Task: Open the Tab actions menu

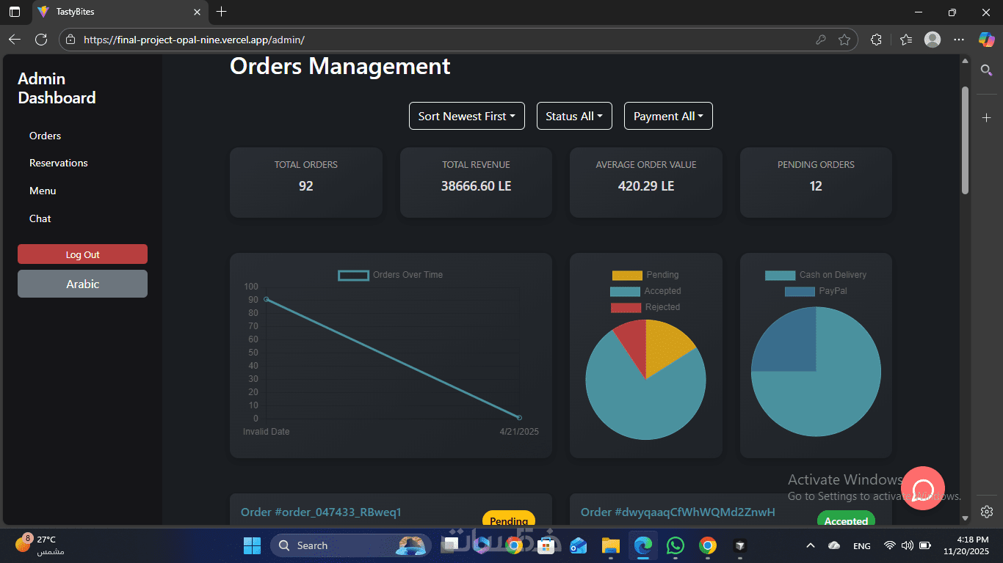Action: (15, 12)
